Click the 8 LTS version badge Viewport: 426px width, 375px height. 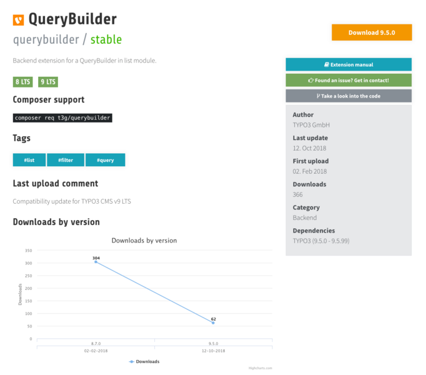click(x=23, y=82)
